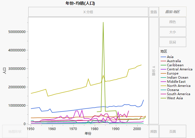Select the Asia legend color line
This screenshot has height=138, width=195.
[163, 57]
